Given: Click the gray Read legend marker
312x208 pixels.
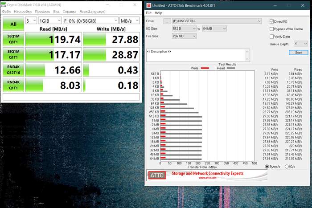Looking at the screenshot, I should [x=231, y=68].
